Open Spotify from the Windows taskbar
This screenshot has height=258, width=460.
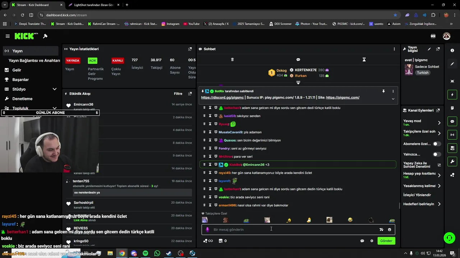pos(145,253)
